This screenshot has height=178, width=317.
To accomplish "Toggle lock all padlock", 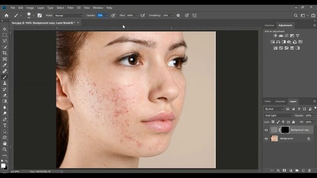I will point(293,122).
